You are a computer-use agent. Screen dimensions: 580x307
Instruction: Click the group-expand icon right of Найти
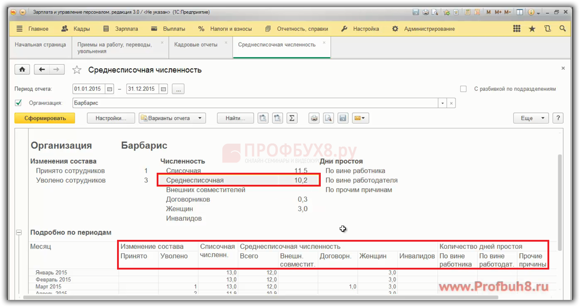coord(263,118)
